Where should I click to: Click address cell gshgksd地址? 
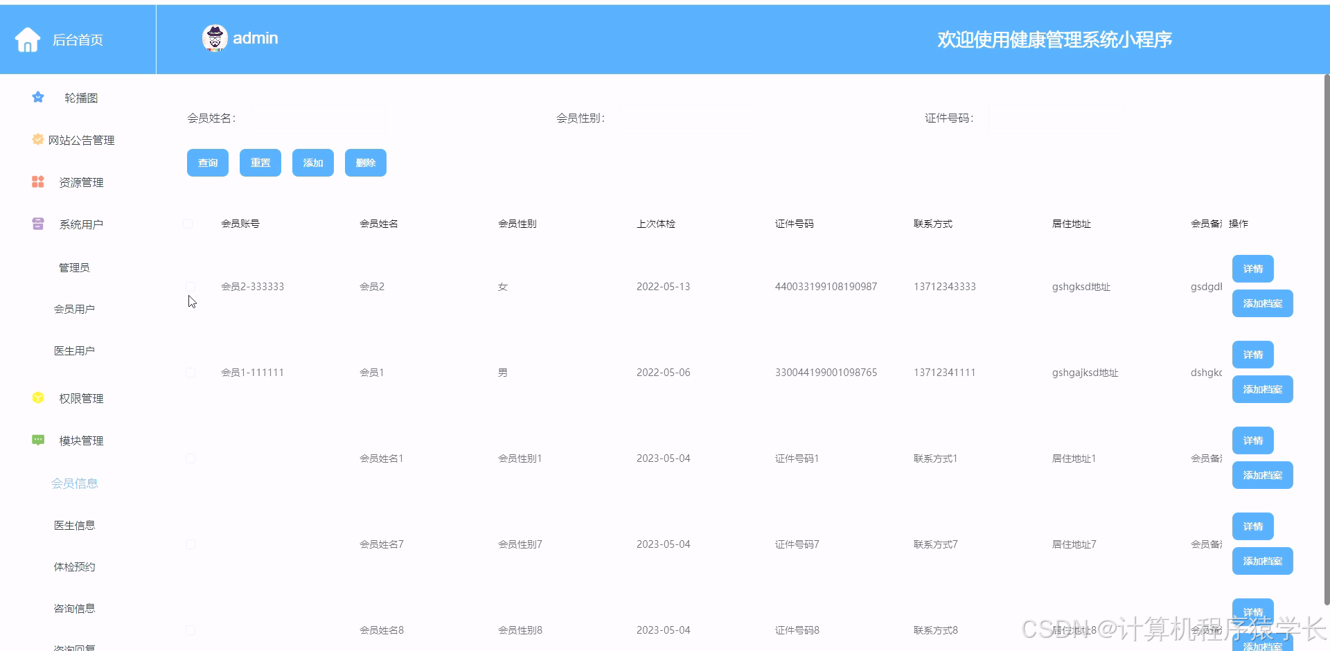click(x=1081, y=287)
